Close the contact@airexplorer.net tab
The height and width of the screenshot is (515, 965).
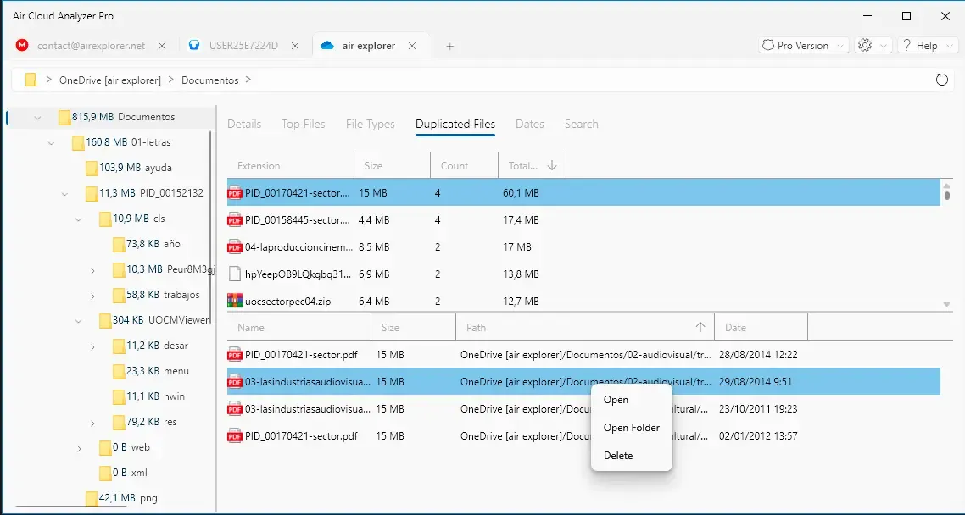tap(162, 46)
